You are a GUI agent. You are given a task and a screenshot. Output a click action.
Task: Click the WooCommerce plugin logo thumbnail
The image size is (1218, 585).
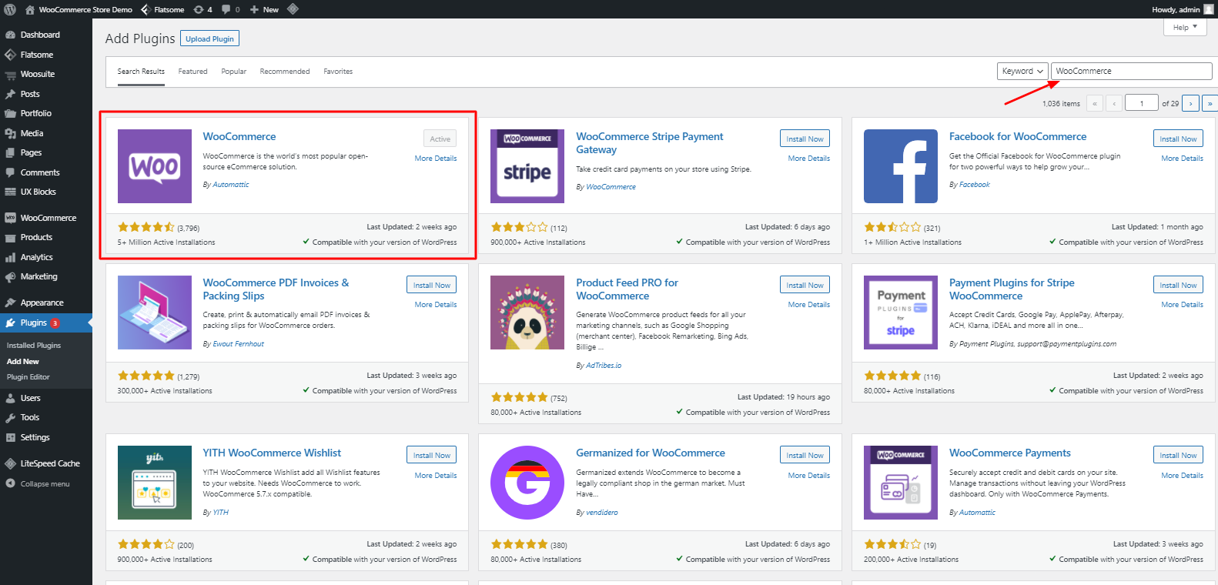tap(155, 166)
